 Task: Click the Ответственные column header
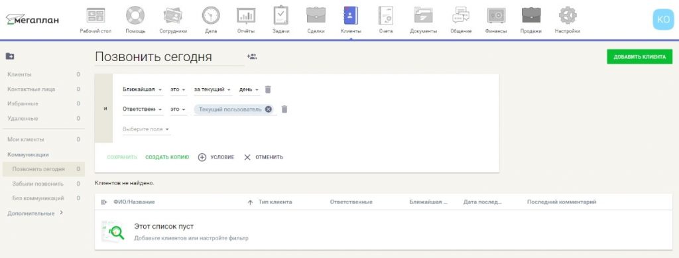click(x=351, y=202)
